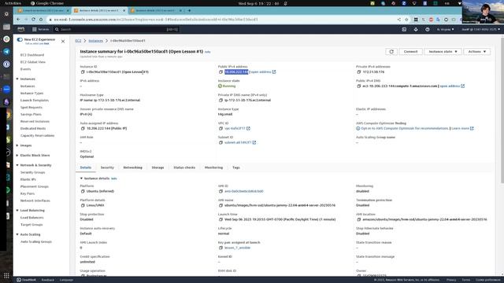
Task: Open EC2 Dashboard in the sidebar
Action: (32, 55)
